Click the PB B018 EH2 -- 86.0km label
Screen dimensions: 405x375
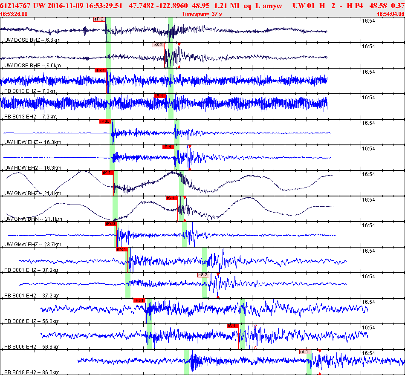[32, 372]
